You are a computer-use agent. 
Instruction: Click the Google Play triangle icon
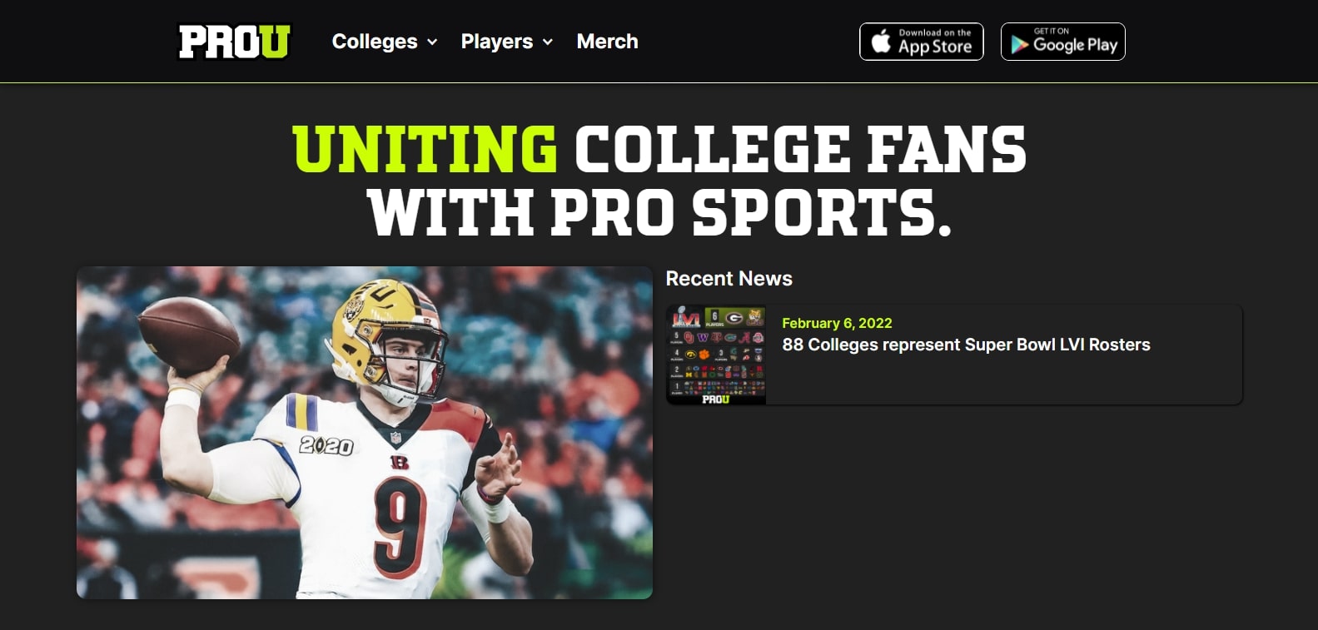click(x=1019, y=44)
